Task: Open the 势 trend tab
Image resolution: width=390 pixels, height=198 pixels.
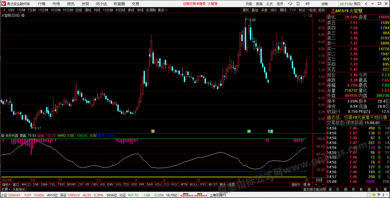Action: click(x=353, y=189)
